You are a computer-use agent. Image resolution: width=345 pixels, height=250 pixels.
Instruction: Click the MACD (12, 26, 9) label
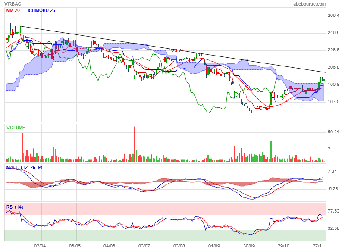click(24, 167)
